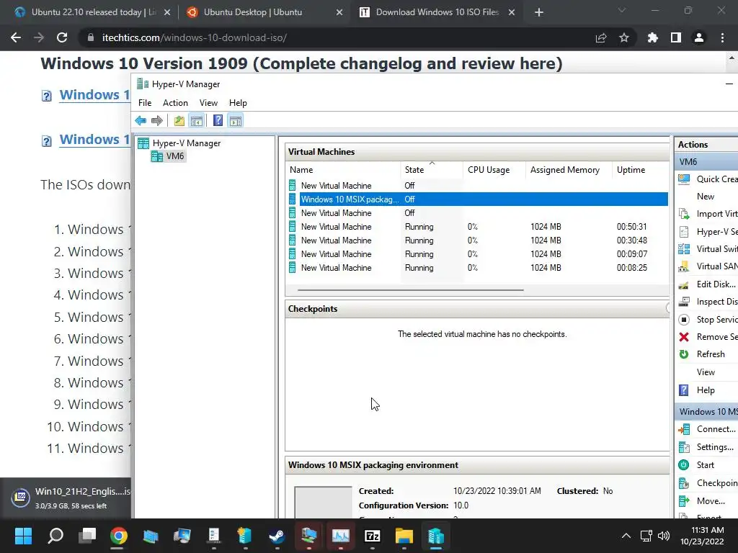
Task: Click the Help action icon in Actions pane
Action: tap(684, 390)
